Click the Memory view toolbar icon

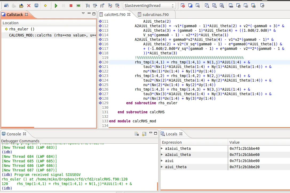tap(239, 6)
